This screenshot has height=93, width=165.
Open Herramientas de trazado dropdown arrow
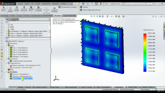(x=78, y=7)
